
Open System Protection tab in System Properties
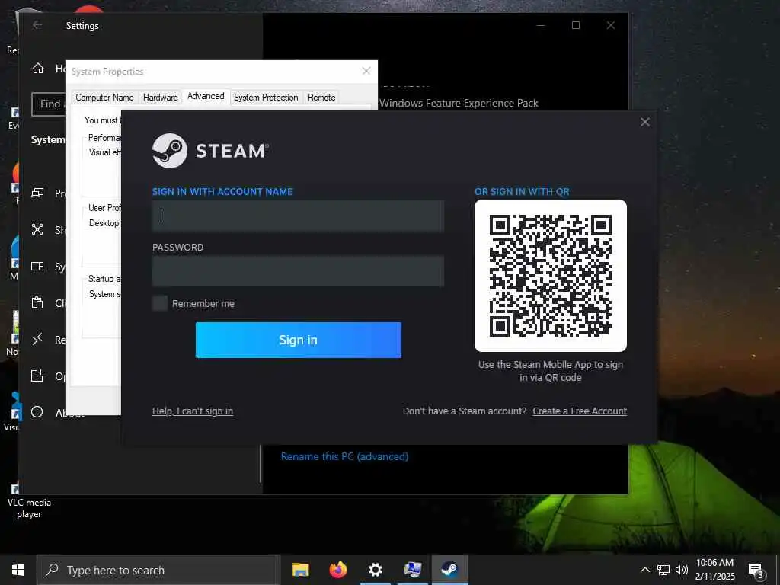266,97
